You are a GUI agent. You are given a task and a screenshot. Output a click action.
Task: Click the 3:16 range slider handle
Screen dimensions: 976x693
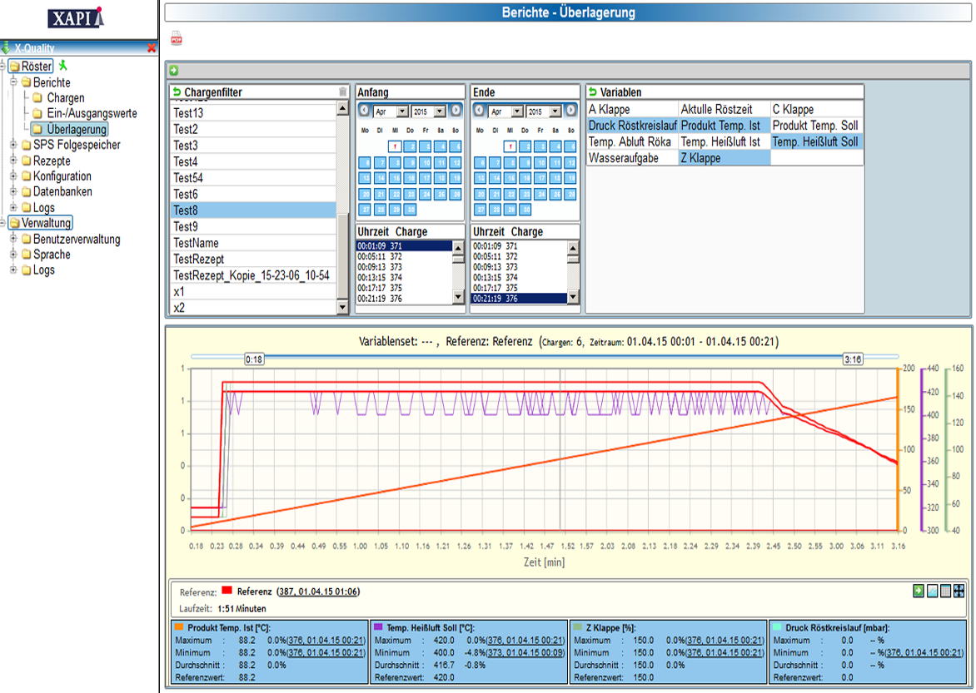tap(853, 359)
